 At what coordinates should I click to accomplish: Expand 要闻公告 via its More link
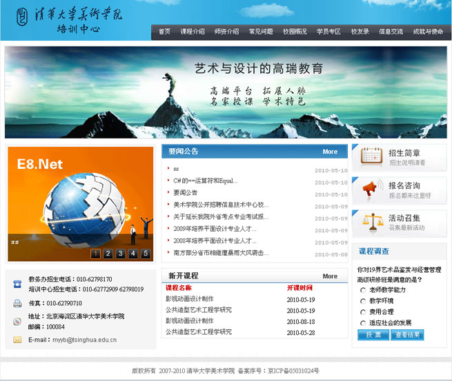330,152
